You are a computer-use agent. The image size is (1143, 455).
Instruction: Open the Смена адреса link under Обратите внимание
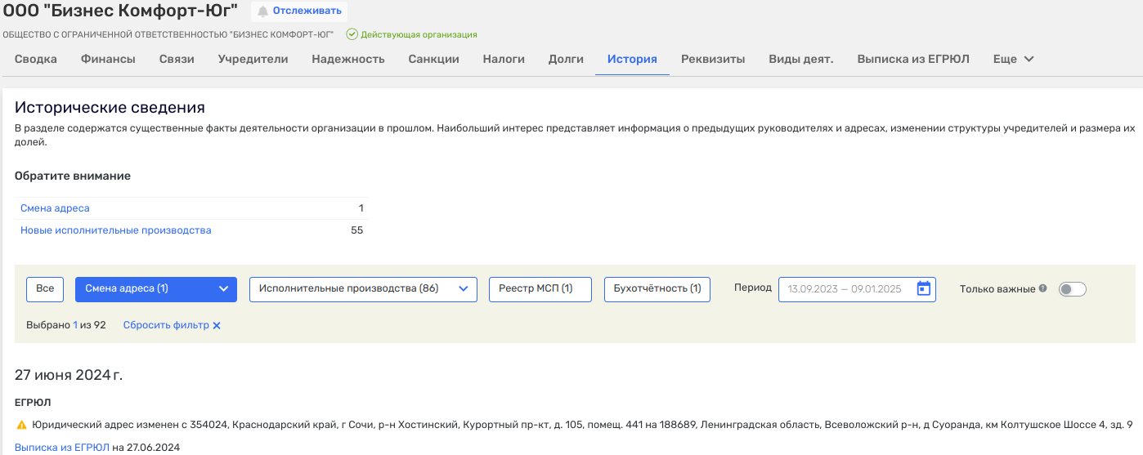pos(55,208)
